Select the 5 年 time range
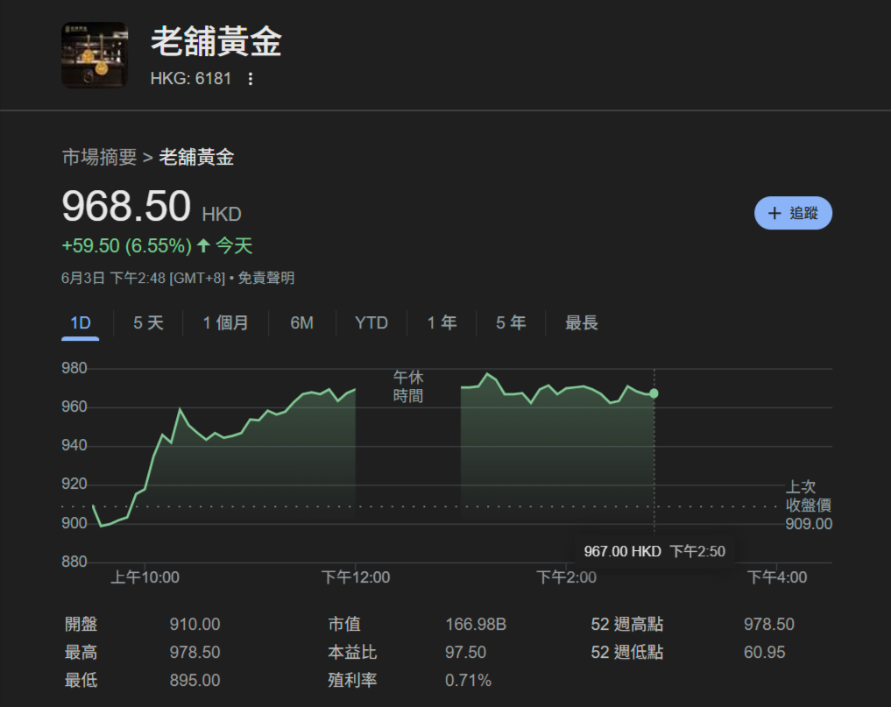 [x=510, y=322]
